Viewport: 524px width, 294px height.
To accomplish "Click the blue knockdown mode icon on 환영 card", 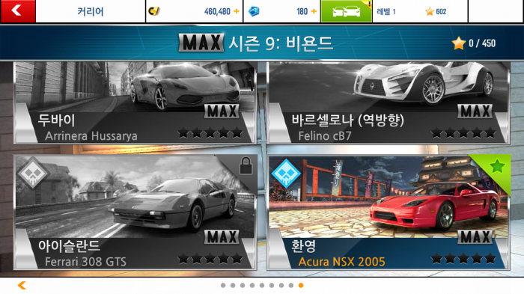I will 286,173.
